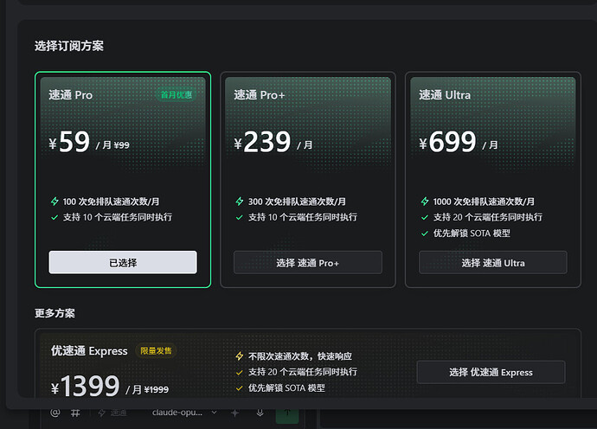Click the ¥699 price
Screen dimensions: 597x429
point(447,142)
